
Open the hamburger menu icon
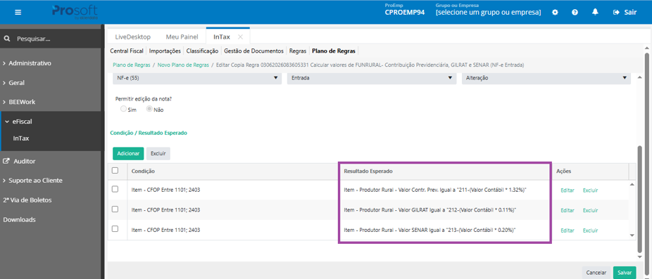(x=18, y=12)
